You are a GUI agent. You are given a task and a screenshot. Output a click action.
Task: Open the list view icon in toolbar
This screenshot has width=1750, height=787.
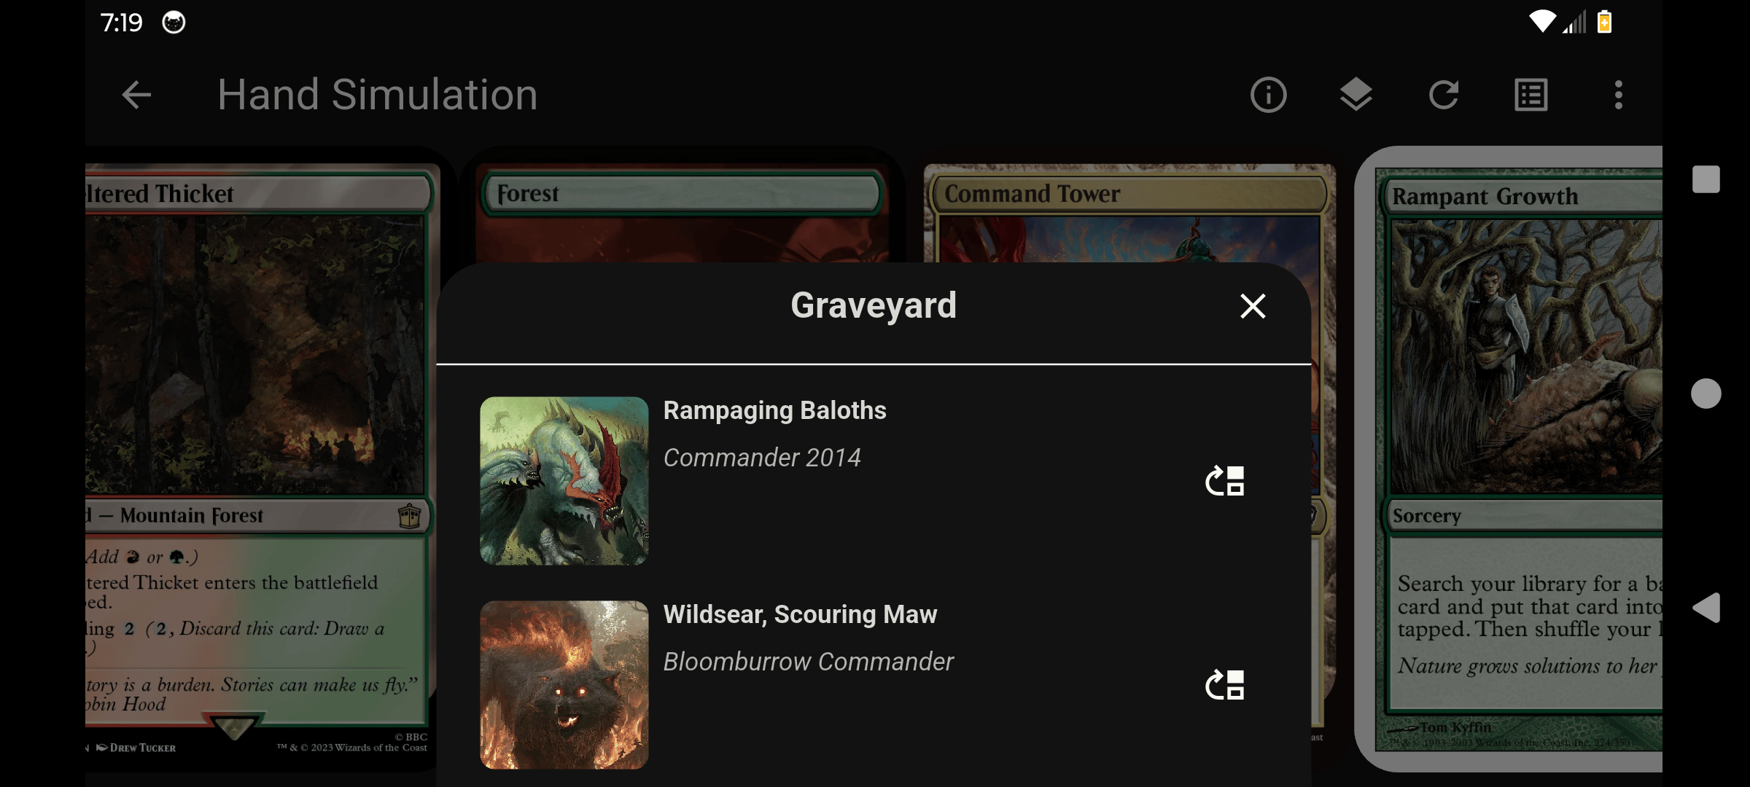point(1531,95)
